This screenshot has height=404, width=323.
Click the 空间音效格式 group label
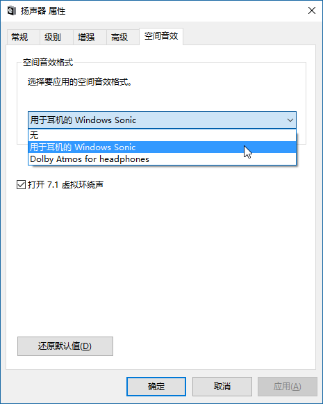48,63
